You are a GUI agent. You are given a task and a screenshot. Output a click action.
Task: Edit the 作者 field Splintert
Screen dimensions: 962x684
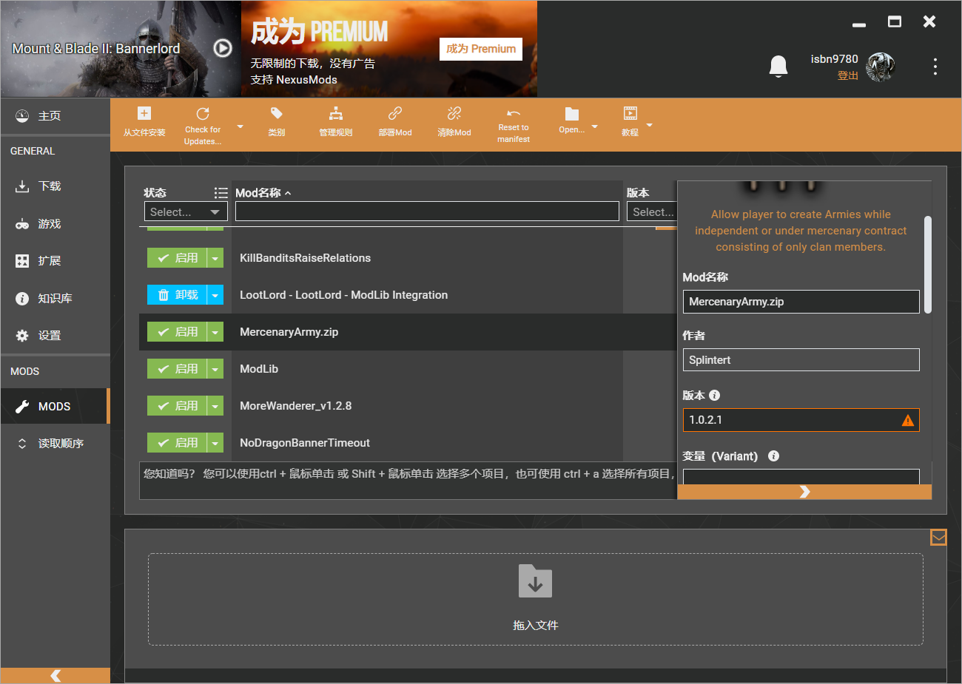pyautogui.click(x=801, y=360)
